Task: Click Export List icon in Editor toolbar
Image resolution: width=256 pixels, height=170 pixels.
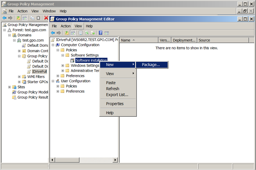Action: pyautogui.click(x=93, y=33)
